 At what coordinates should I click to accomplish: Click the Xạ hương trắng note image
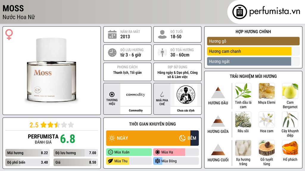click(243, 148)
